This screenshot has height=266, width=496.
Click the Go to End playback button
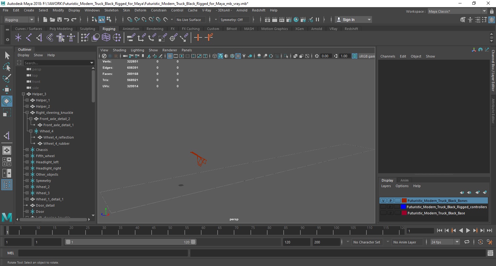(x=489, y=230)
